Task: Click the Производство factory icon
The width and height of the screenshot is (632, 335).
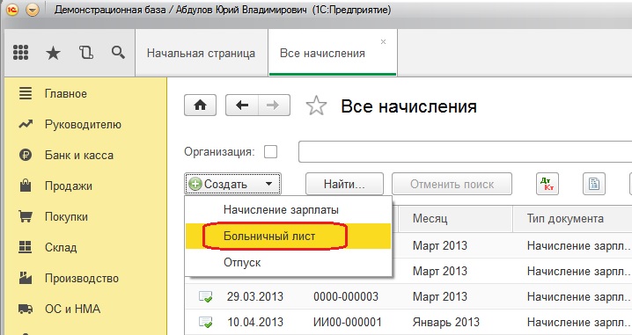Action: click(x=26, y=278)
